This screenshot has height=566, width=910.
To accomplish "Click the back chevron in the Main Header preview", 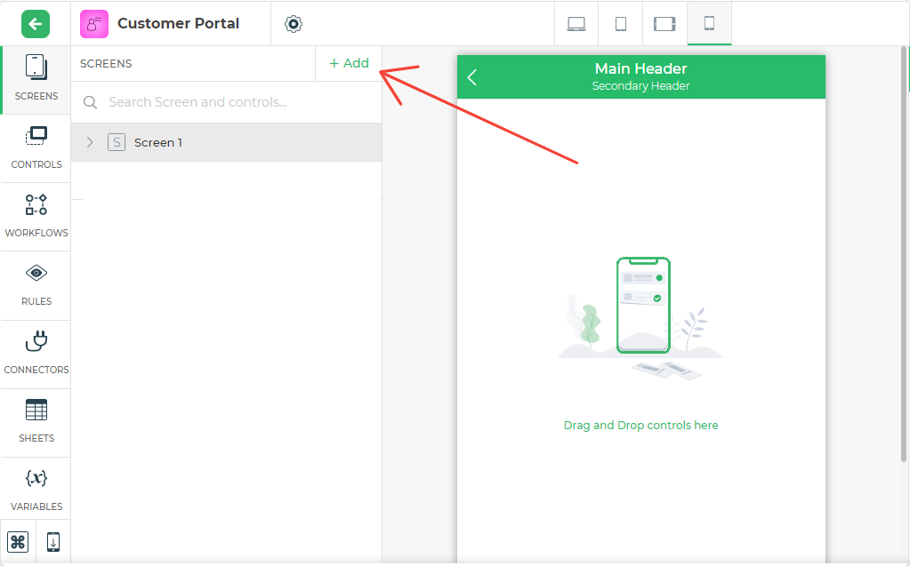I will click(x=471, y=77).
